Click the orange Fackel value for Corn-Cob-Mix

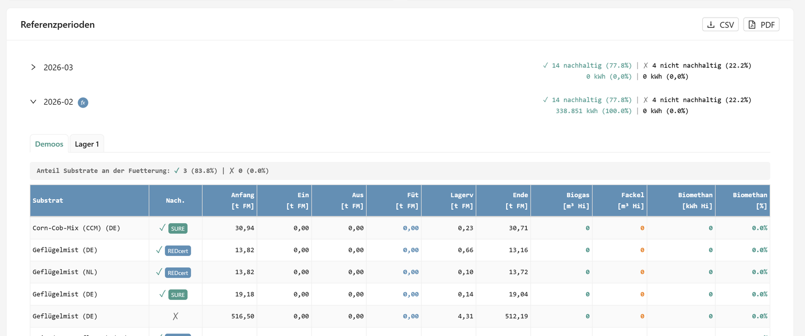click(x=642, y=228)
